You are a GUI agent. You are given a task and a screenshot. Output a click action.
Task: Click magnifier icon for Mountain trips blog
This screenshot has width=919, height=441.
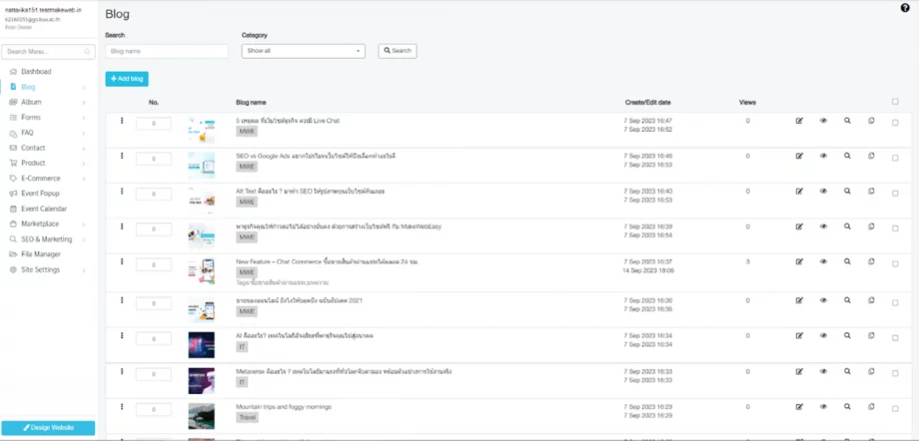[x=847, y=406]
